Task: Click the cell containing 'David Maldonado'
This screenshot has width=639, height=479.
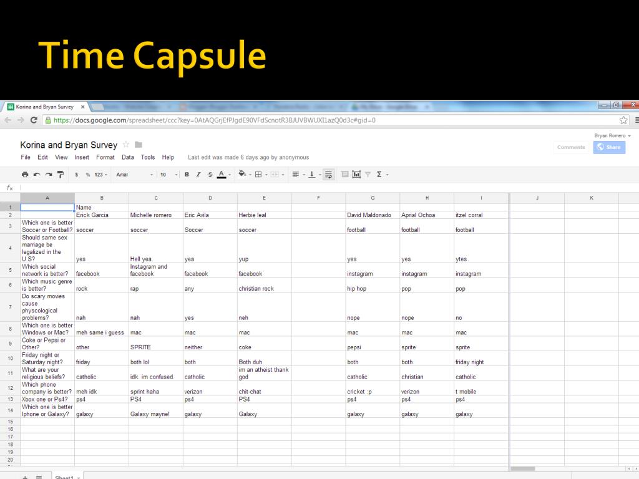Action: (373, 215)
